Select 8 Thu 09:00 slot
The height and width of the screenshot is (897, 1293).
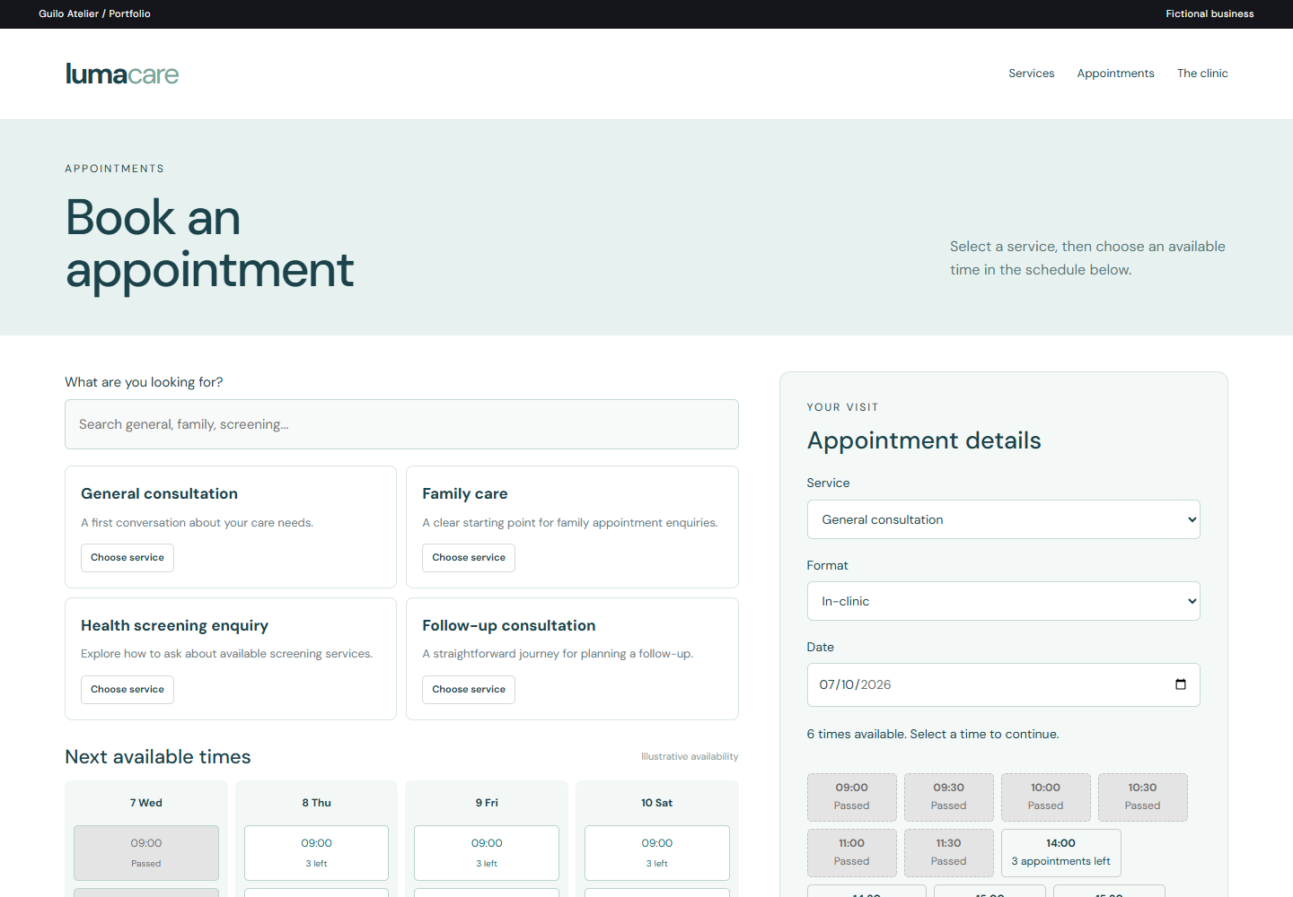[x=316, y=853]
